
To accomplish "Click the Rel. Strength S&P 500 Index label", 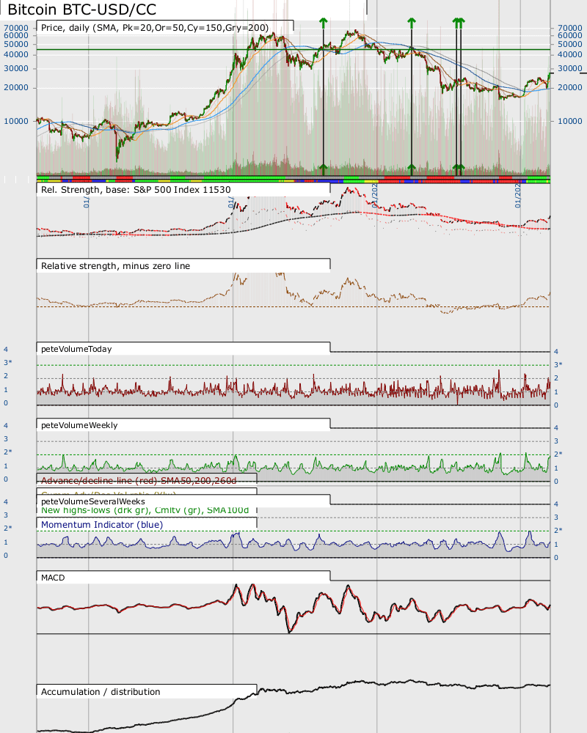I will pos(136,190).
